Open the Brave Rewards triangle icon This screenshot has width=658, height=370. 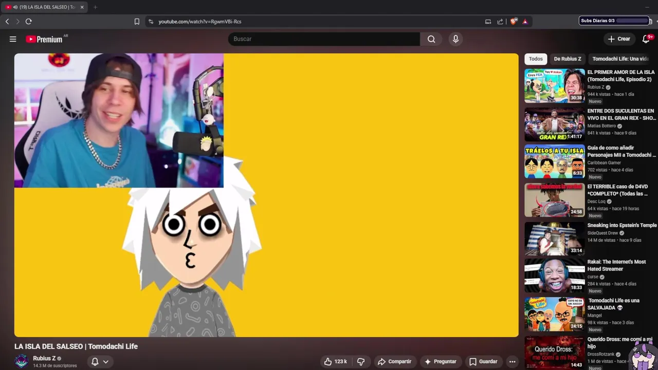525,22
